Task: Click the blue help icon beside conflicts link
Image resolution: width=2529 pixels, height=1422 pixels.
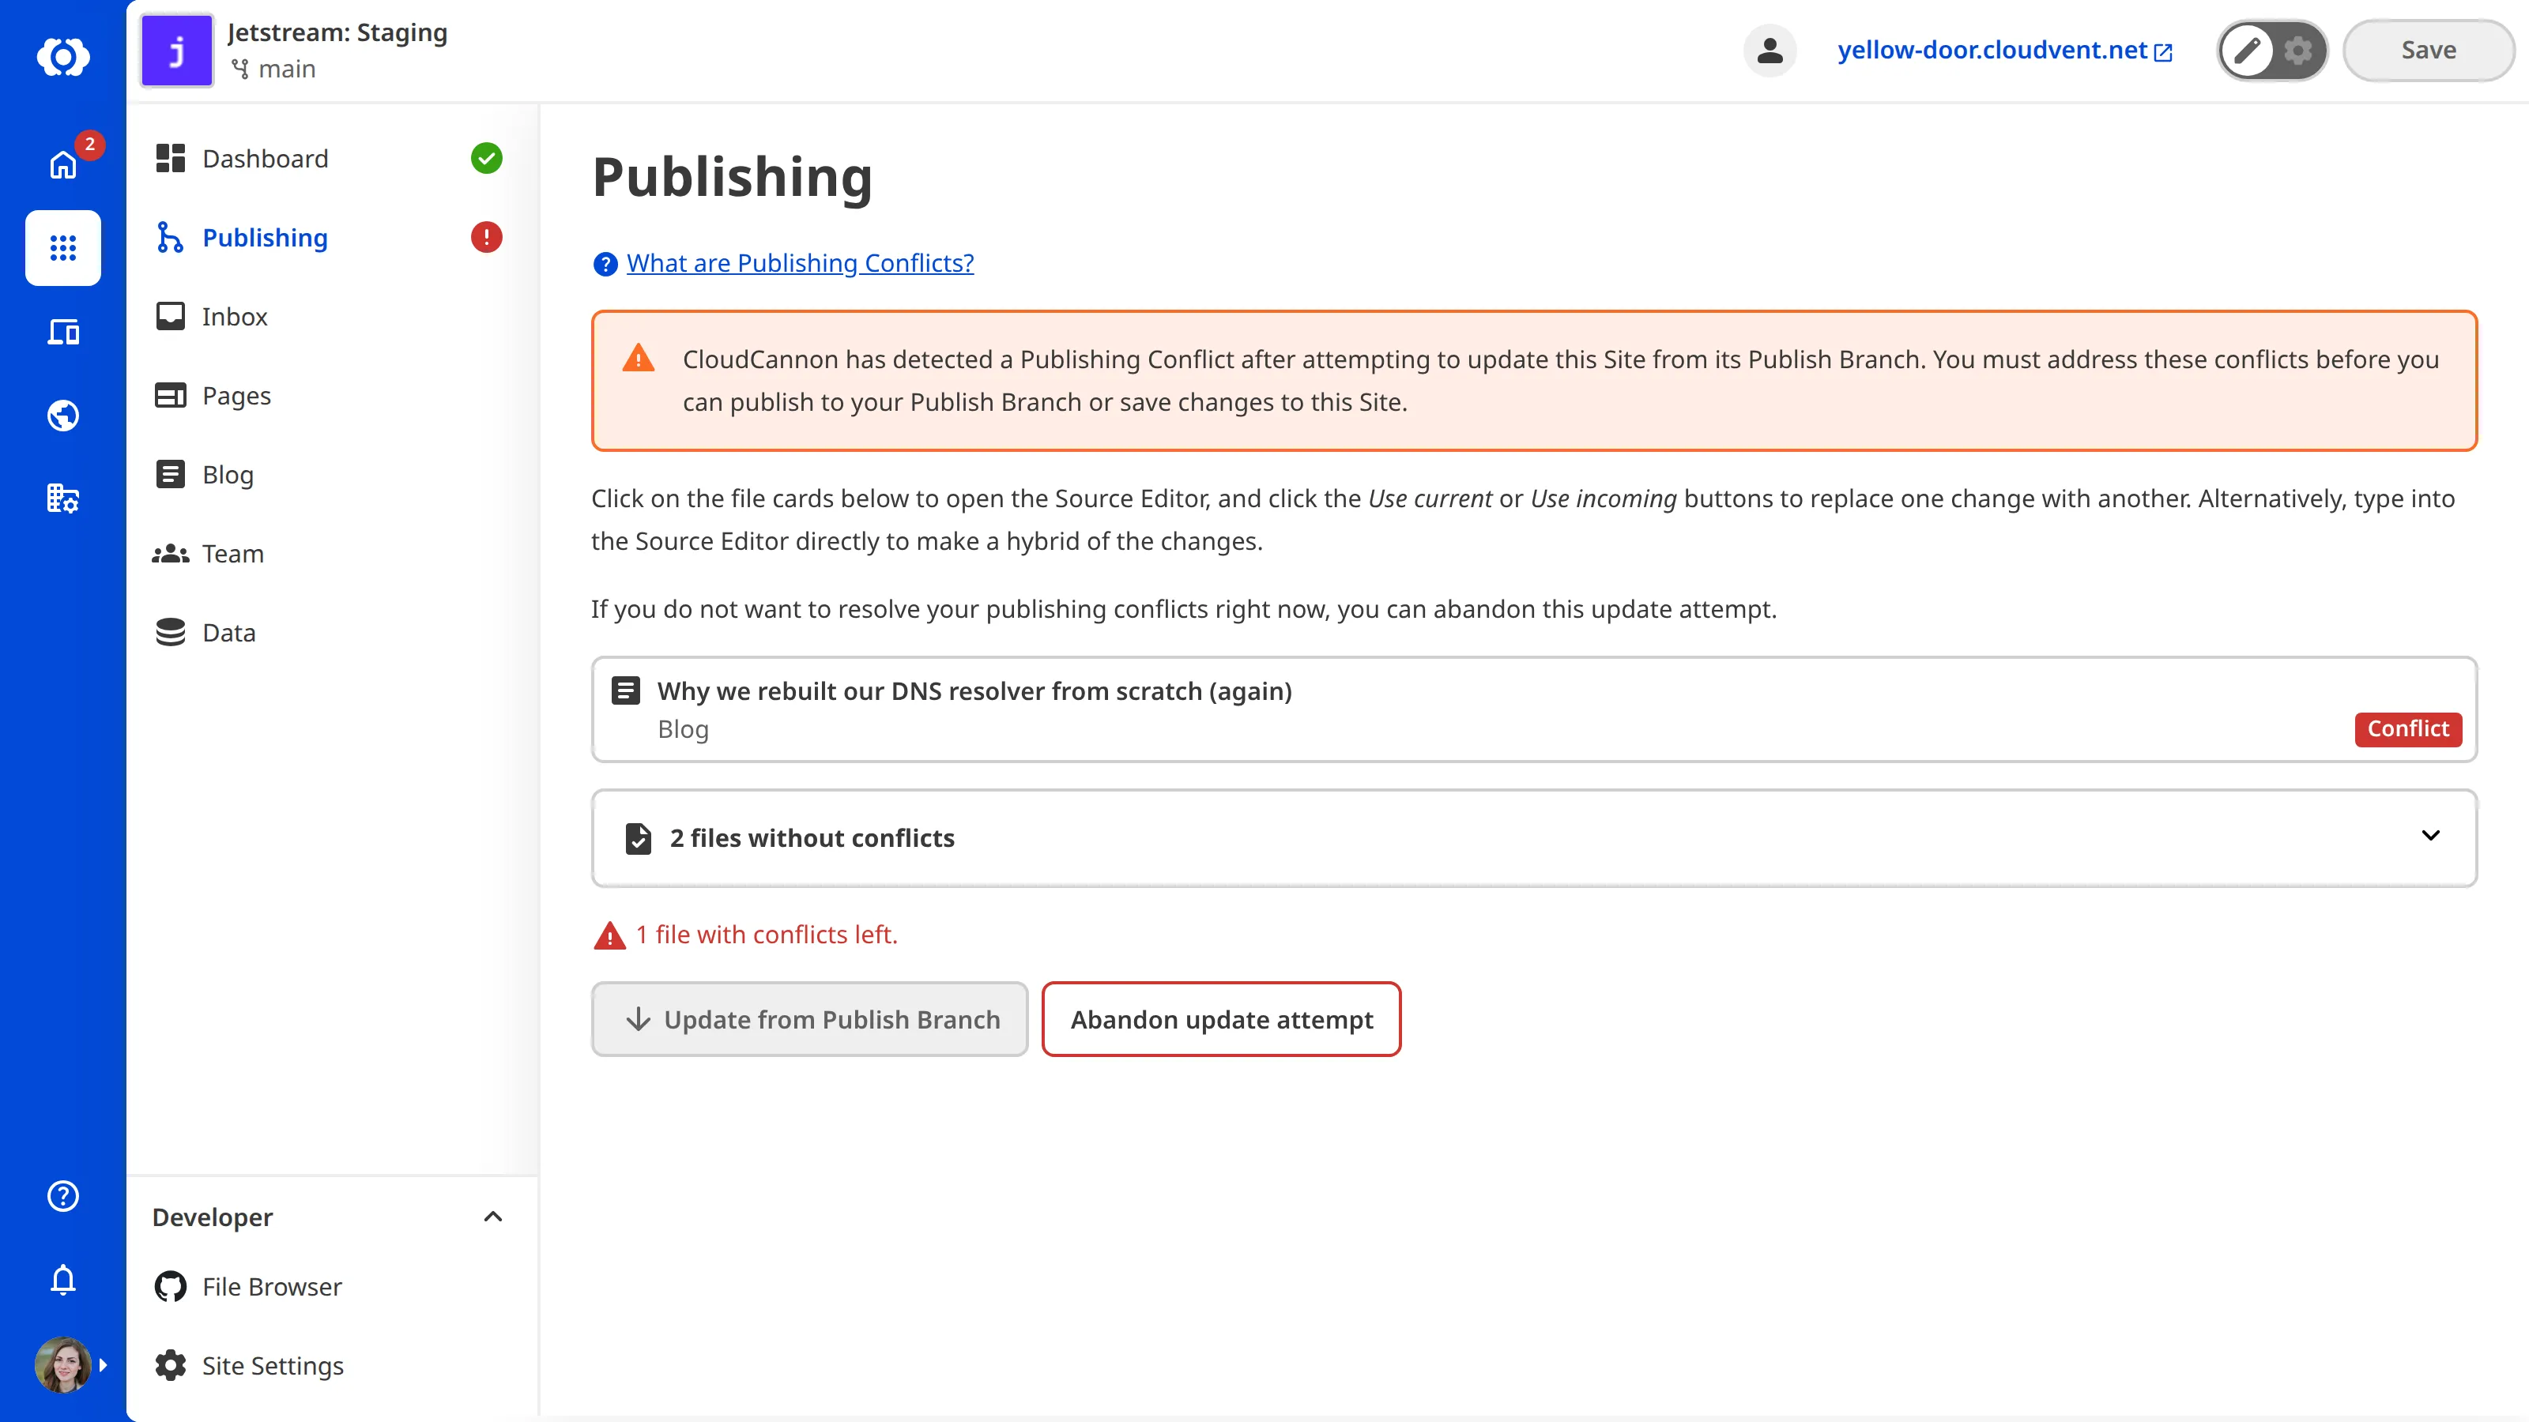Action: [x=605, y=264]
